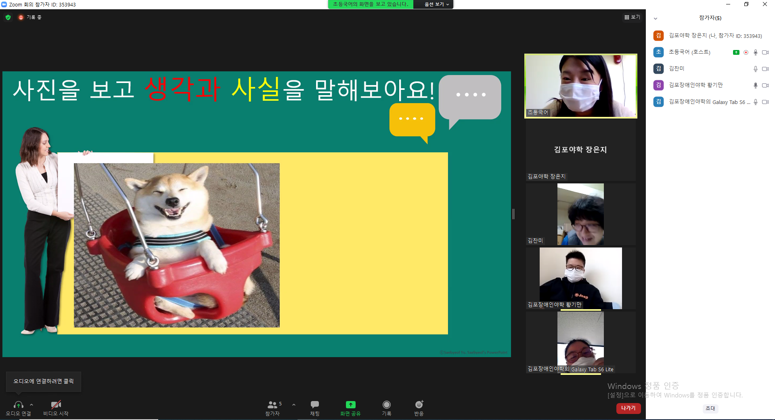The width and height of the screenshot is (775, 420).
Task: Click the camera icon in 초등국어 row
Action: coord(765,52)
